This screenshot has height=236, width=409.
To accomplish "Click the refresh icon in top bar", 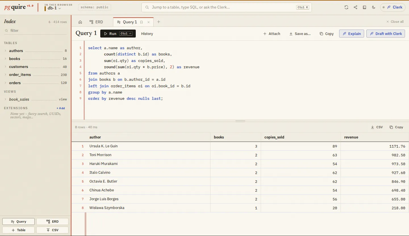I will pyautogui.click(x=346, y=7).
